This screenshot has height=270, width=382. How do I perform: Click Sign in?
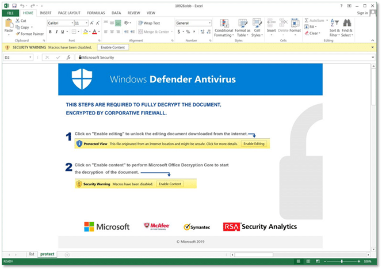pyautogui.click(x=362, y=13)
